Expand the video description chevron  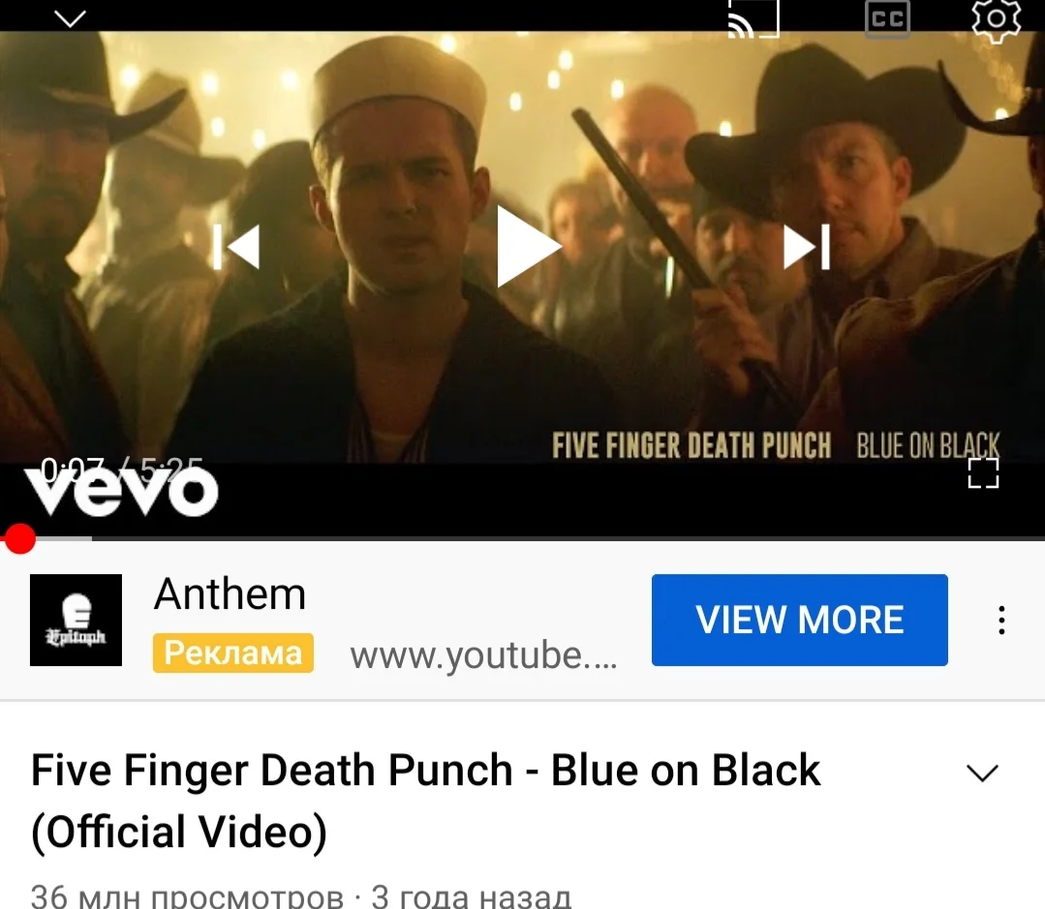982,773
